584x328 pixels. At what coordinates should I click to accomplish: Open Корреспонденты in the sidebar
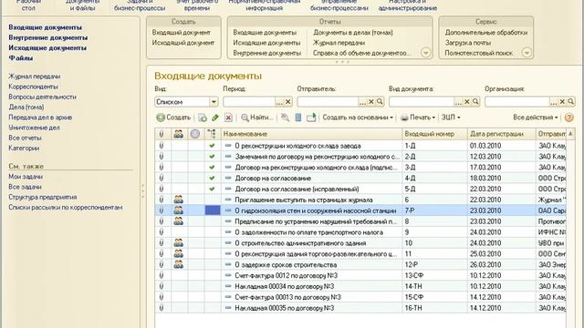coord(33,87)
